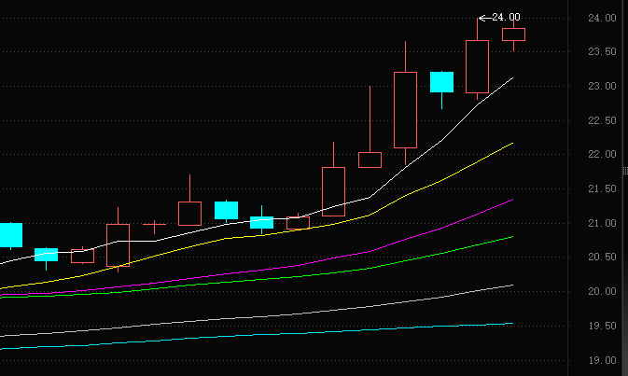Click the 23.00 price axis label
628x376 pixels.
click(x=602, y=86)
